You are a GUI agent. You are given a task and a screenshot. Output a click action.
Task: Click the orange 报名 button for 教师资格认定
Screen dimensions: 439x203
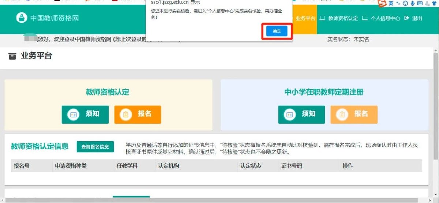(138, 114)
